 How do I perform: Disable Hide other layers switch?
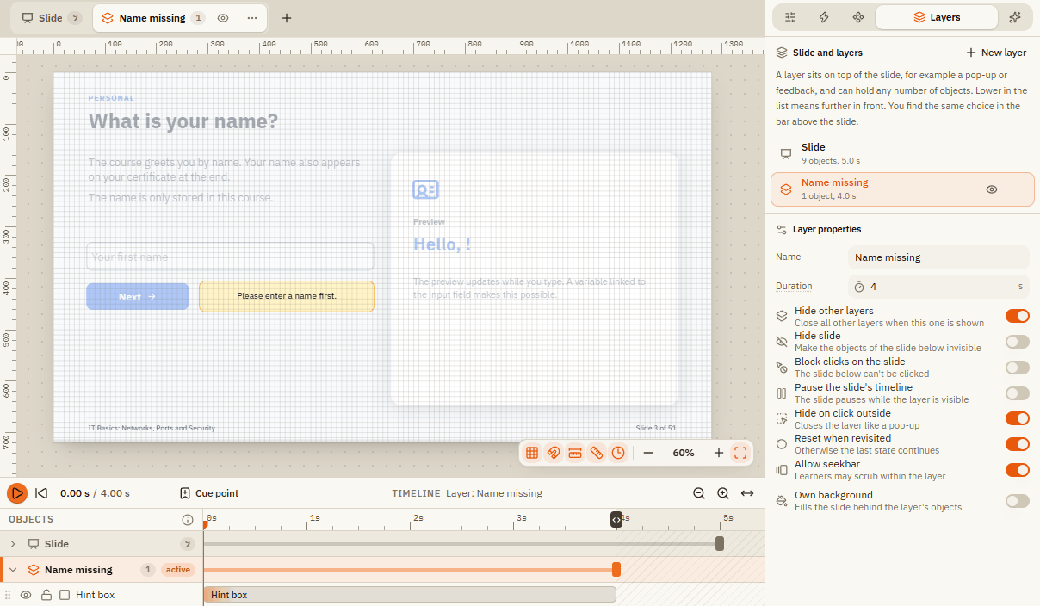point(1018,316)
